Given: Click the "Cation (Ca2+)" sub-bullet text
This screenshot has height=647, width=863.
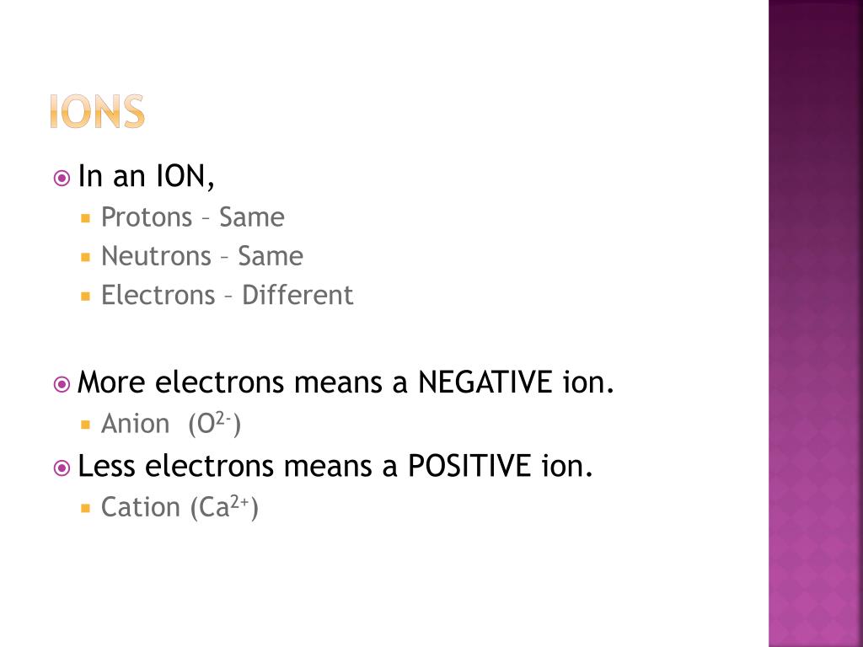Looking at the screenshot, I should (180, 507).
